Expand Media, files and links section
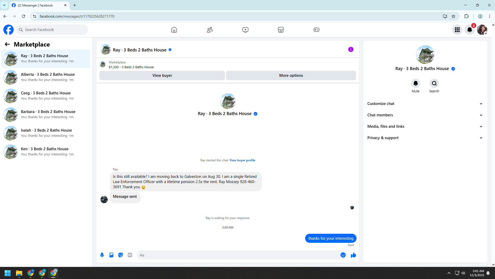 click(x=425, y=126)
